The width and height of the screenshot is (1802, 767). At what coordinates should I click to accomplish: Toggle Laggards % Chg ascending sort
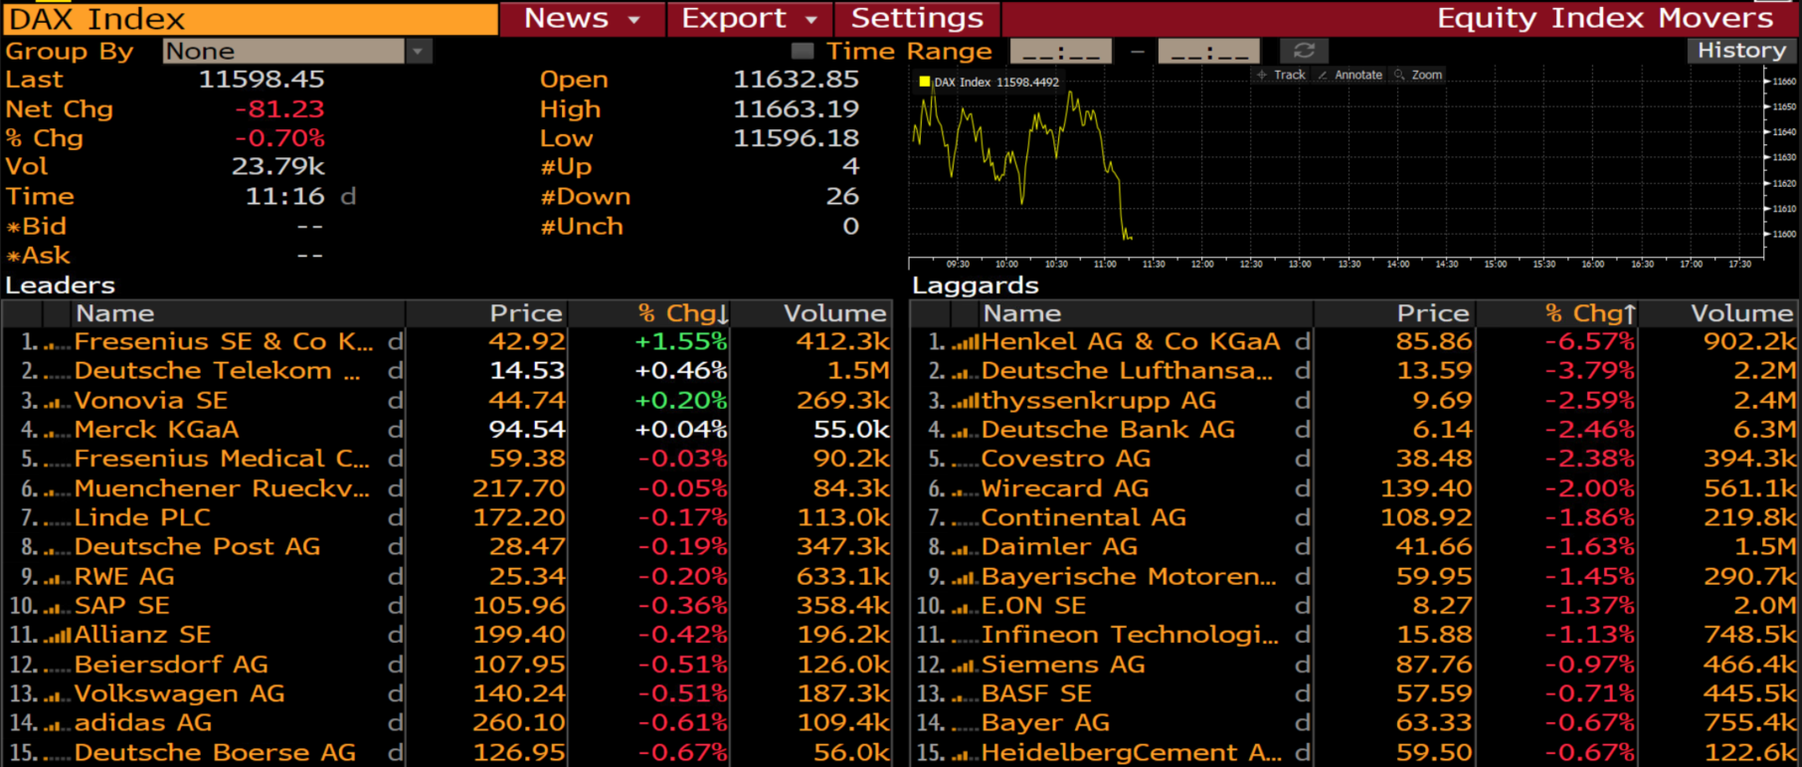click(x=1591, y=313)
